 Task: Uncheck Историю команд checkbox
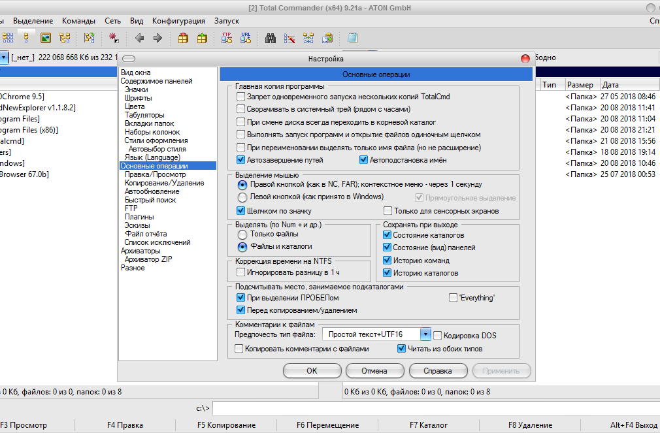pyautogui.click(x=388, y=261)
